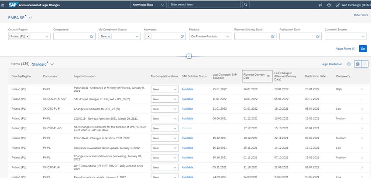Click Available link for SAF-T row

pyautogui.click(x=187, y=99)
